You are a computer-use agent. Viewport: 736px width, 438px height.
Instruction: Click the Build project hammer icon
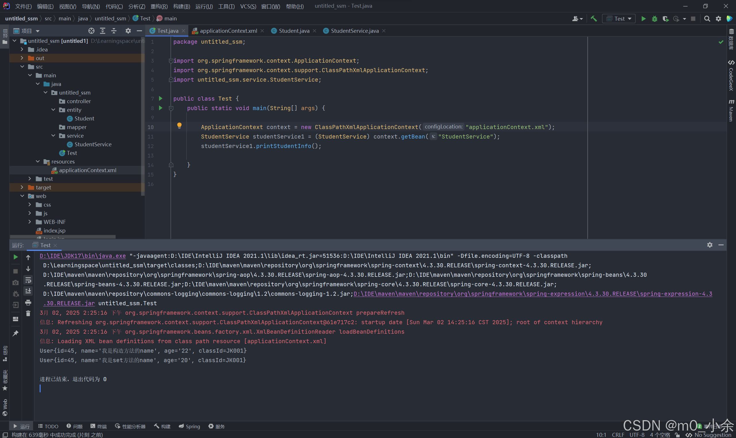pos(594,19)
